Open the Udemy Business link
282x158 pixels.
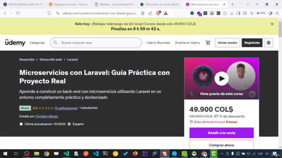(159, 43)
